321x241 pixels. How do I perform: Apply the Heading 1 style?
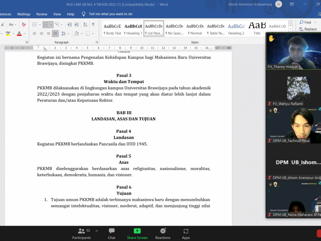click(x=133, y=29)
